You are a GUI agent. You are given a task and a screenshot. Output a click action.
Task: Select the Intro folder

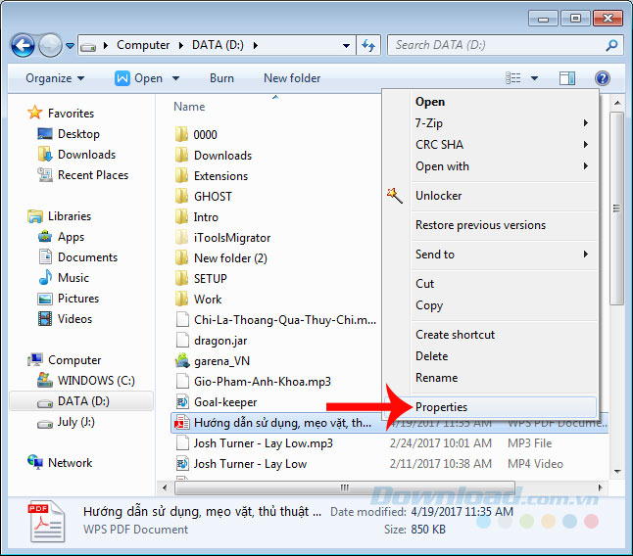point(206,217)
